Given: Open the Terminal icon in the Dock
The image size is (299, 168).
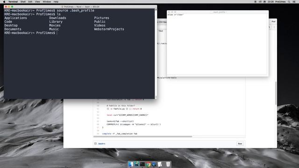Looking at the screenshot, I should pyautogui.click(x=142, y=164).
